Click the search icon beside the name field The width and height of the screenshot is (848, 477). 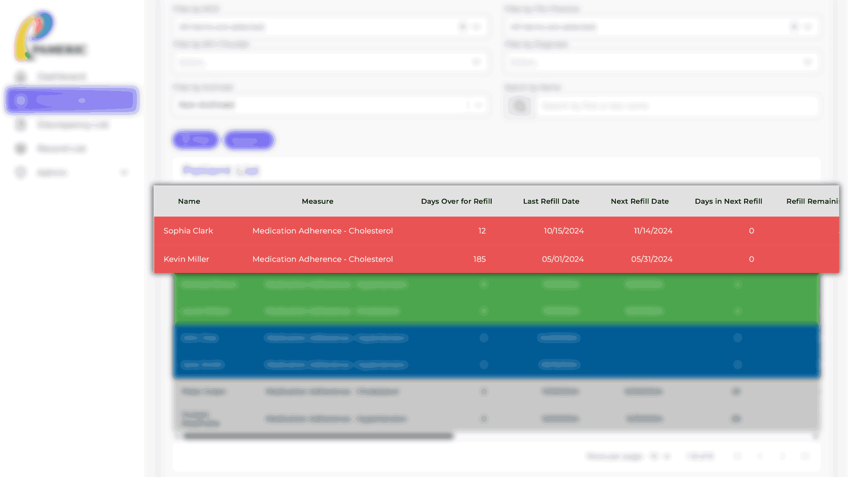click(519, 106)
